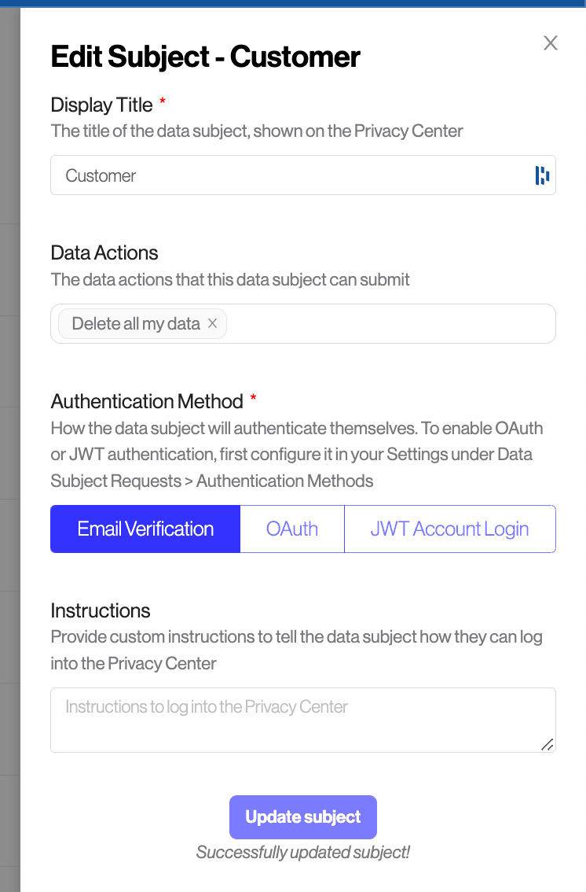Click the empty space in the Data Actions field

(393, 323)
